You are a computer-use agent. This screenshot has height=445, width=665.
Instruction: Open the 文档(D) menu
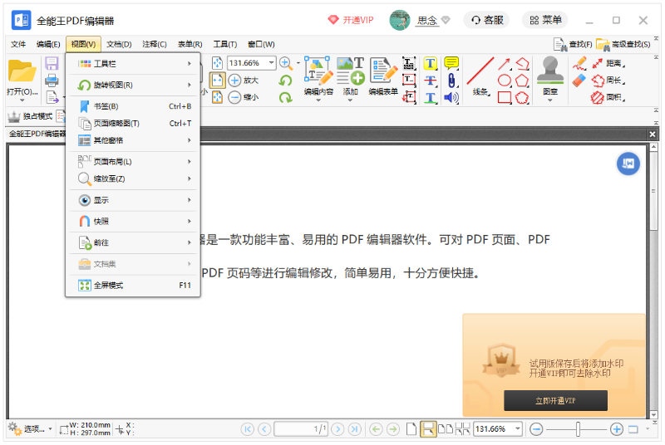coord(119,44)
